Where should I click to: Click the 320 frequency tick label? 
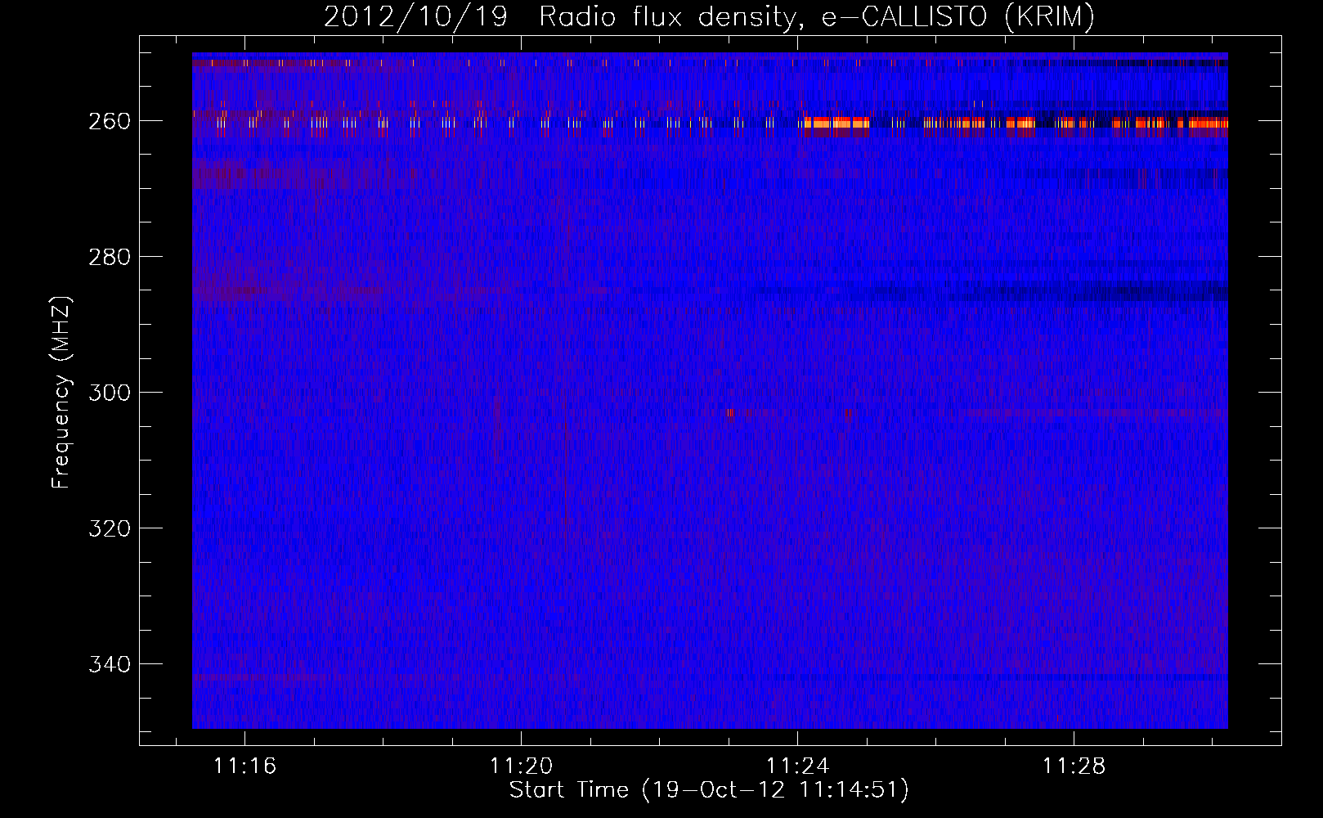[110, 528]
